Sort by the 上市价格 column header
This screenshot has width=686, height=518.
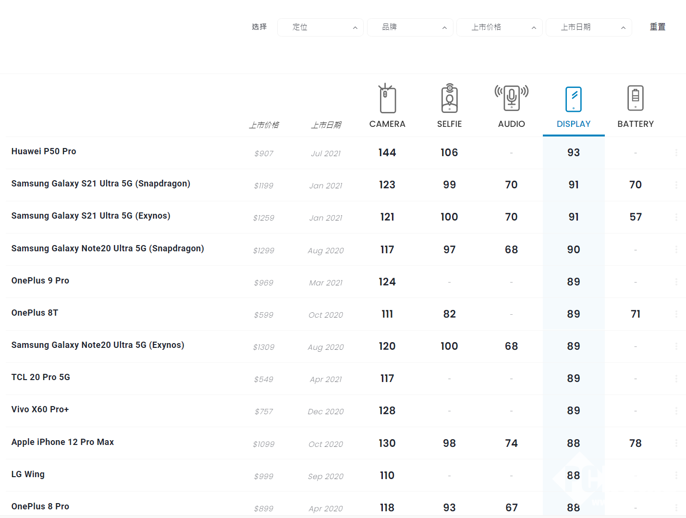pos(264,125)
